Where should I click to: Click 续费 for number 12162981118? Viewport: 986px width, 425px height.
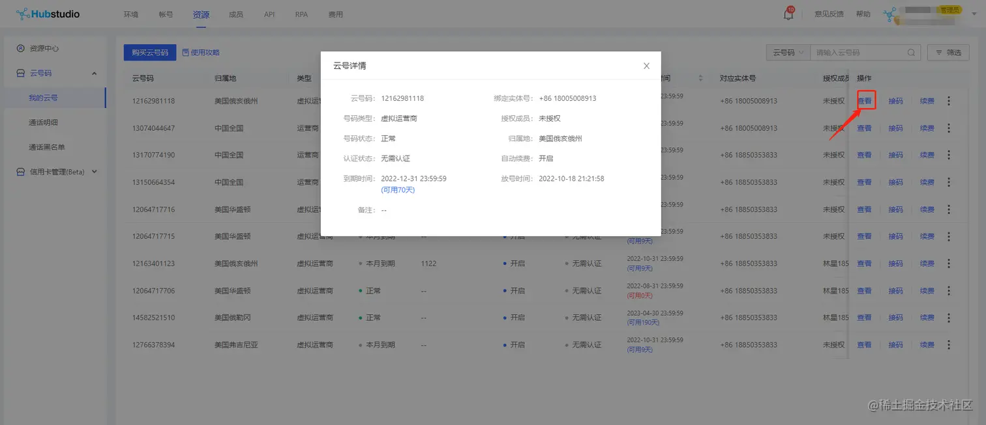[x=927, y=101]
